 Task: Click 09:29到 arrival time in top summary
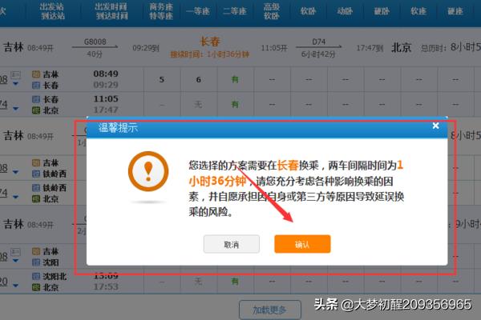click(x=146, y=48)
